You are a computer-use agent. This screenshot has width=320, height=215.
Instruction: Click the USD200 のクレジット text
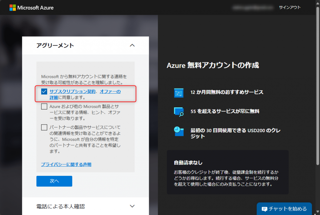[x=235, y=133]
